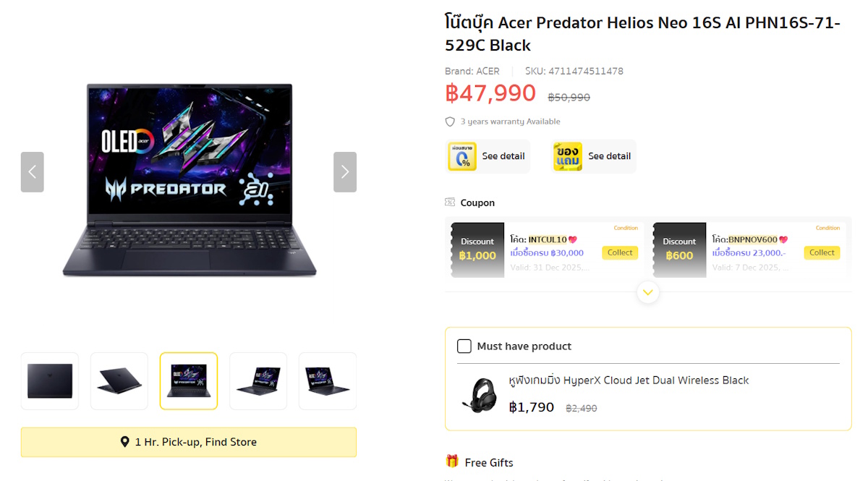Open Condition link on ฿600 coupon
Screen dimensions: 868x481
(827, 228)
